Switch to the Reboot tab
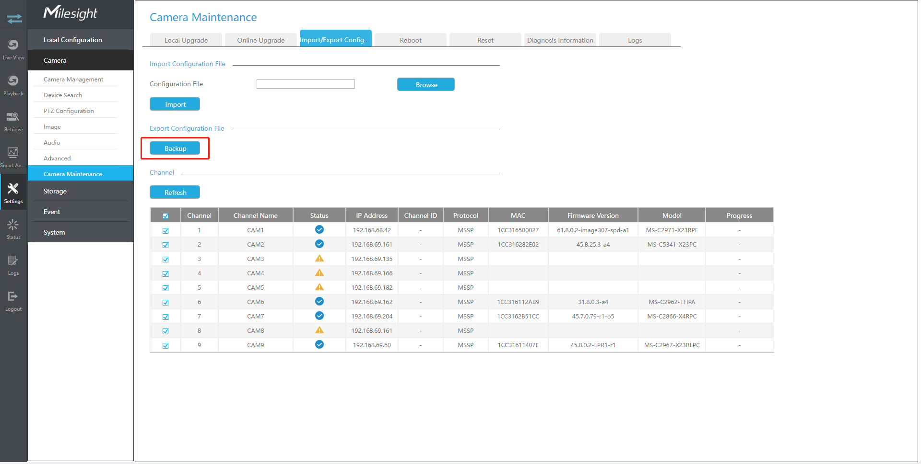Screen dimensions: 921x464 point(411,40)
